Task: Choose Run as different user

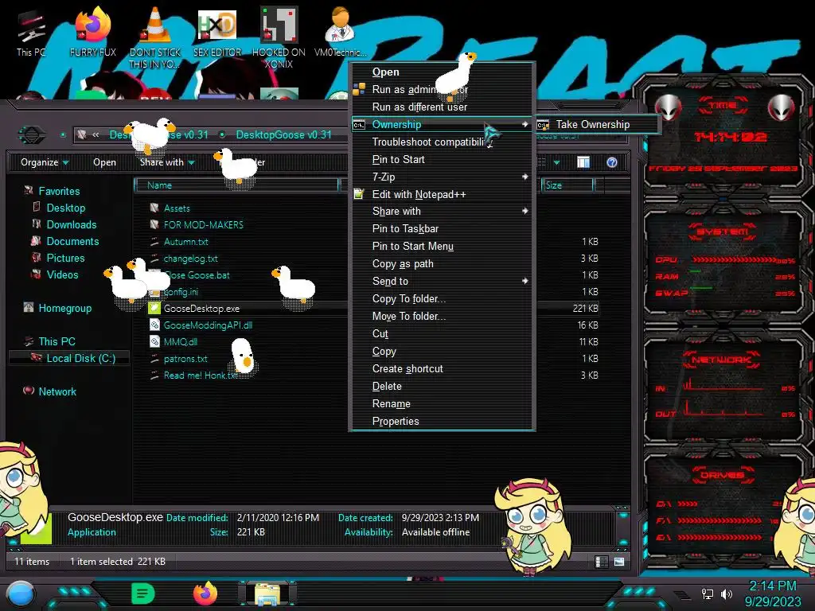Action: 443,107
